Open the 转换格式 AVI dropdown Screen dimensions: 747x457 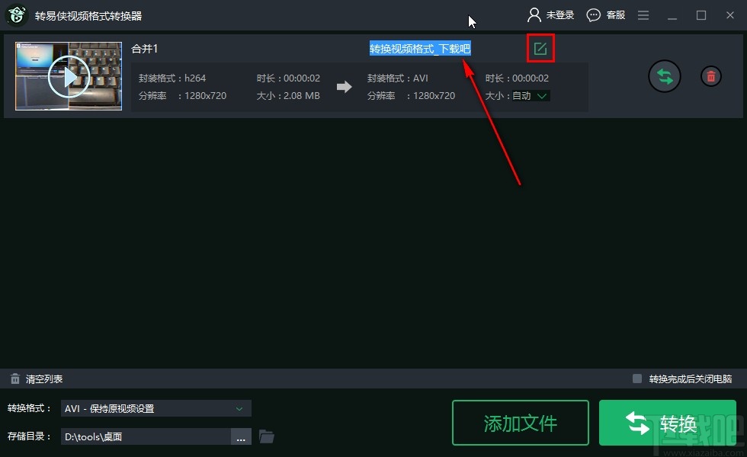pos(155,408)
